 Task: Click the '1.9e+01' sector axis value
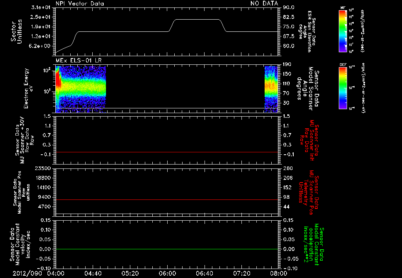click(41, 27)
